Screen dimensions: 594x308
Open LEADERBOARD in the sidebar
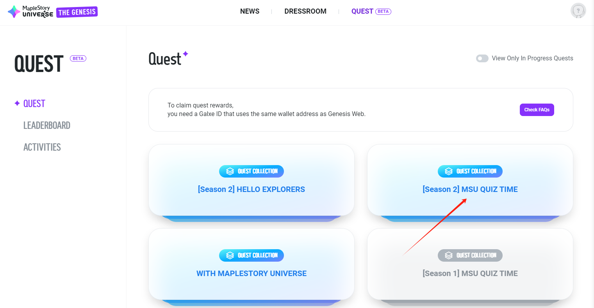pos(47,125)
